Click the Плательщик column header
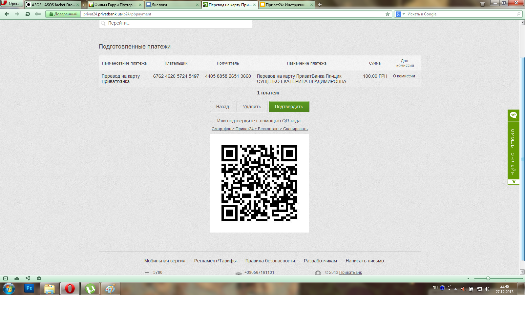This screenshot has width=525, height=326. tap(176, 63)
